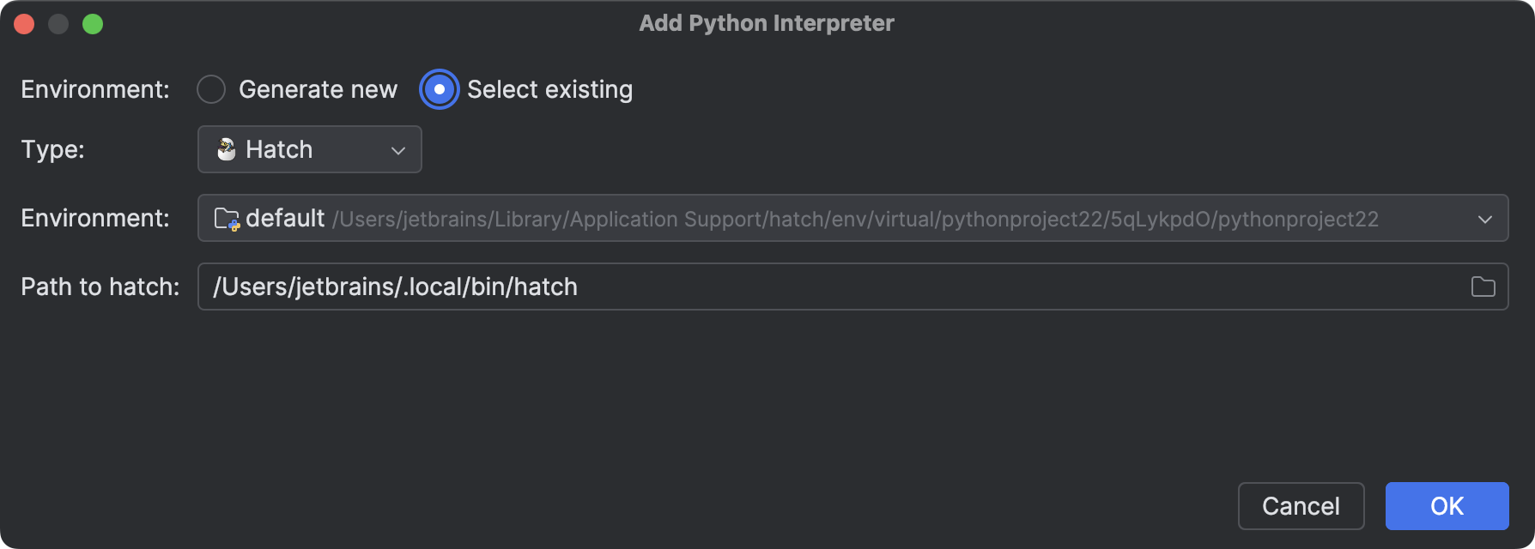Screen dimensions: 1535x549
Task: Click the "Path to hatch:" label
Action: pos(100,287)
